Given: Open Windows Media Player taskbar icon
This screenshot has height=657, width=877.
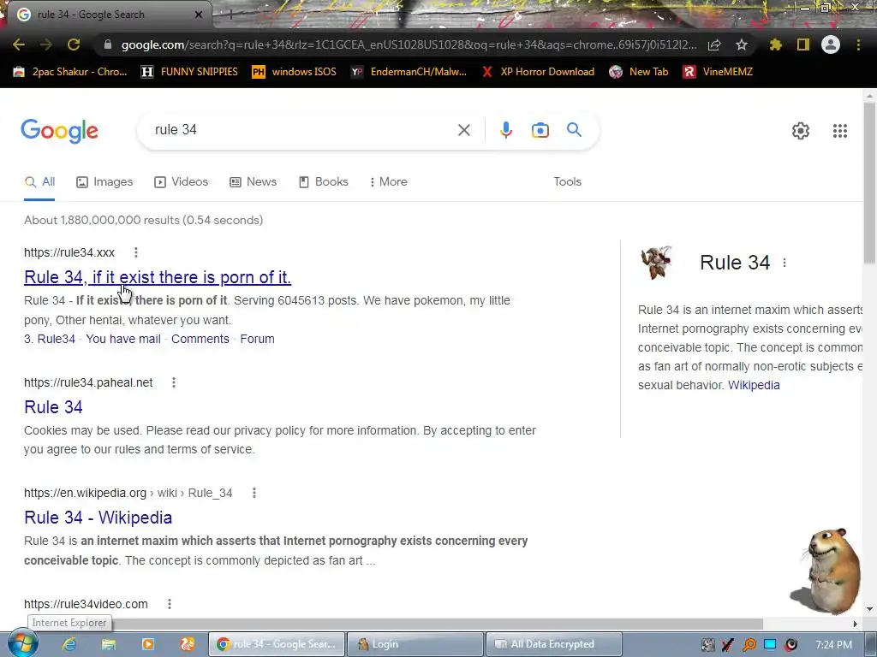Looking at the screenshot, I should pyautogui.click(x=148, y=644).
